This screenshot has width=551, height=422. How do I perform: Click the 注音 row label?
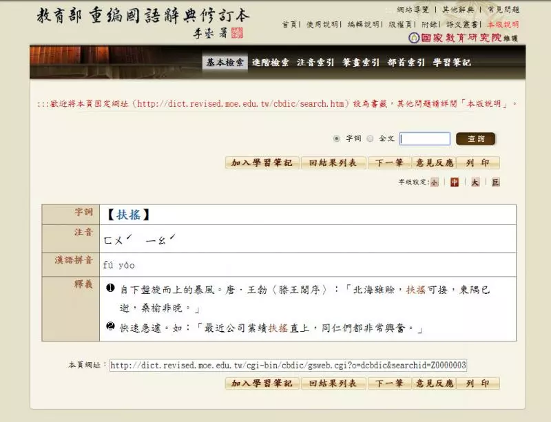(83, 232)
